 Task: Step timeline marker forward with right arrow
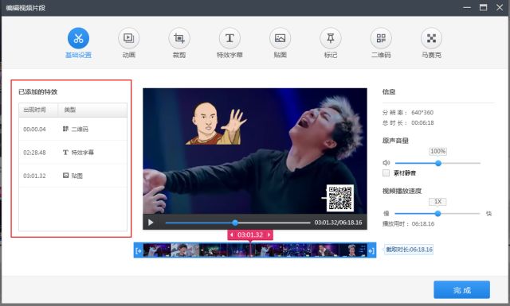(x=269, y=234)
